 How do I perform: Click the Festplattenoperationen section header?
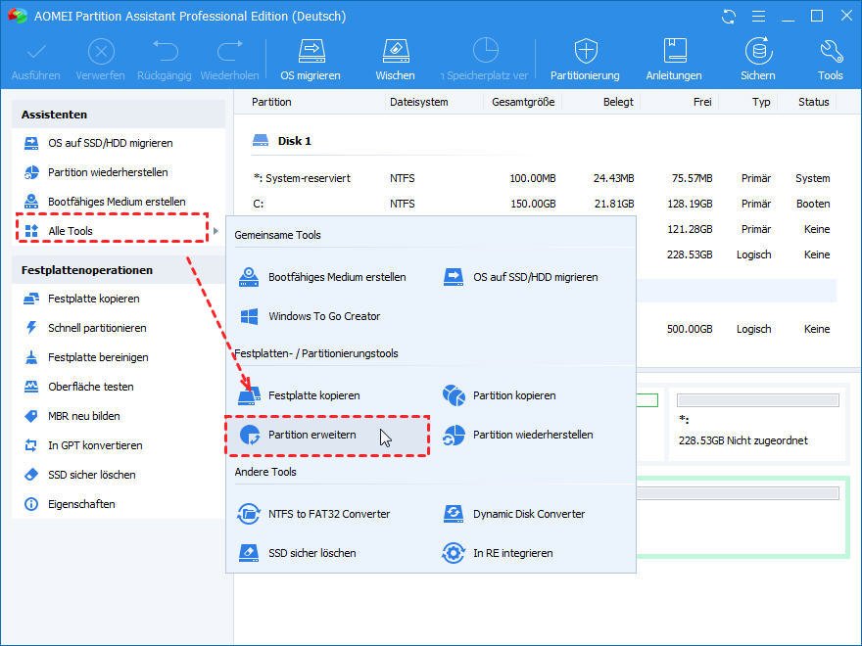pos(119,270)
